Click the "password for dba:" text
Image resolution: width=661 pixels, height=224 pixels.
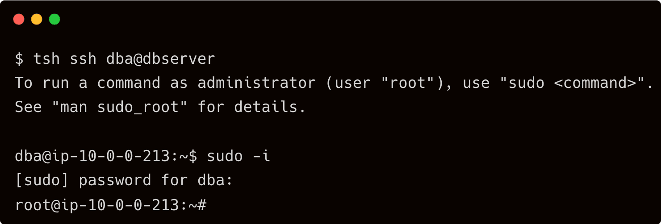(156, 180)
